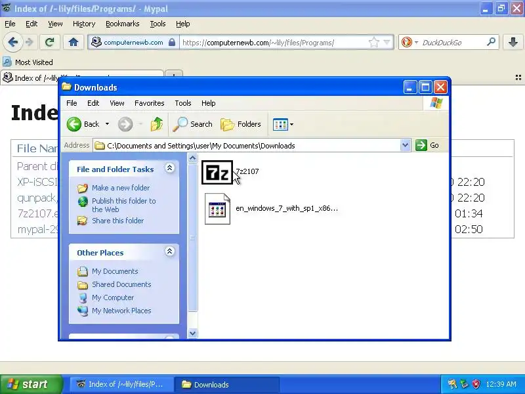Open the DuckDuckGo search engine selector
The image size is (525, 394).
point(409,43)
